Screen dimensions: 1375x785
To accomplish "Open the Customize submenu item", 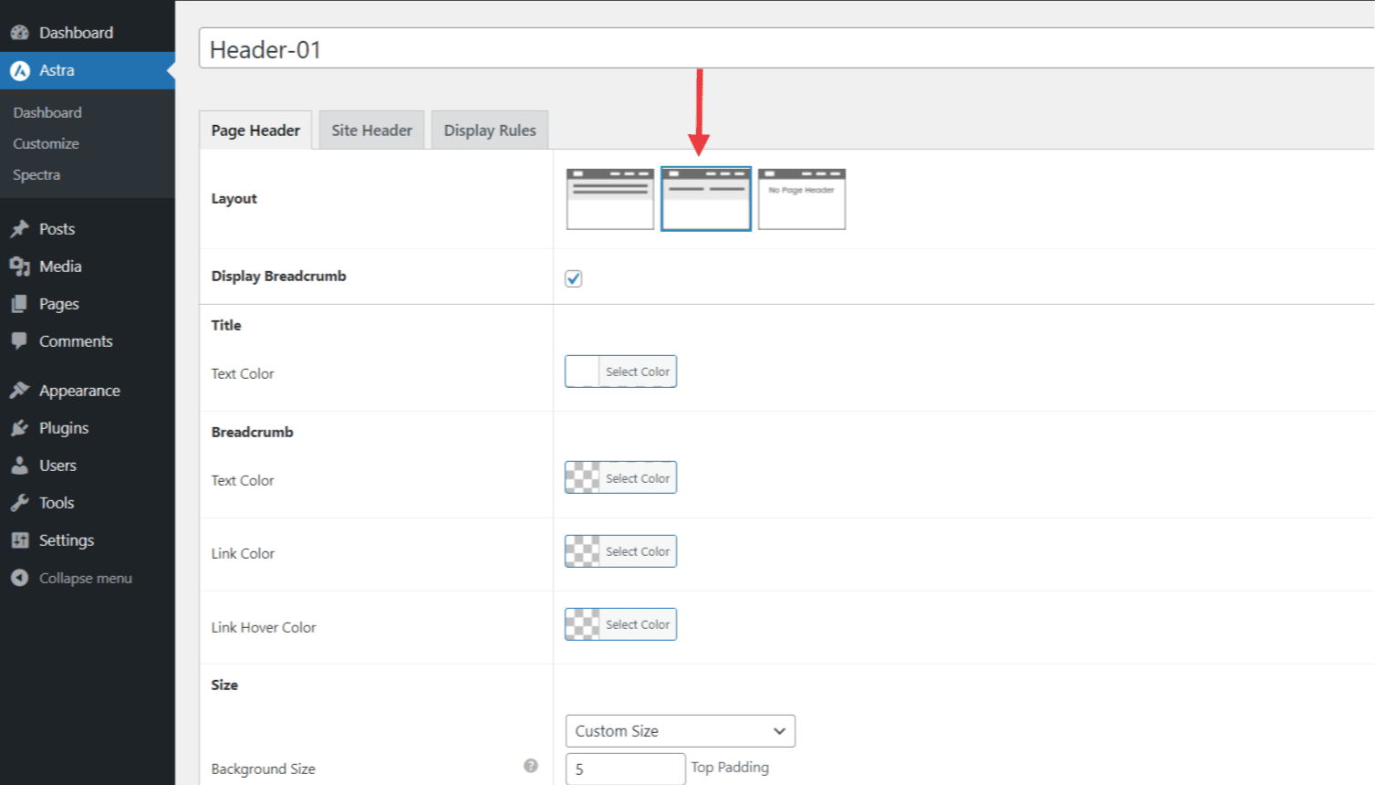I will click(46, 143).
